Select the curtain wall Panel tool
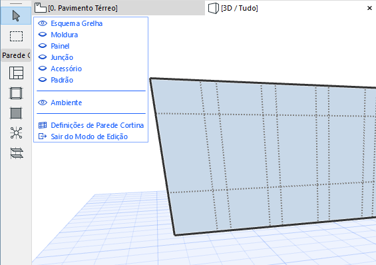This screenshot has width=376, height=265. click(x=16, y=113)
